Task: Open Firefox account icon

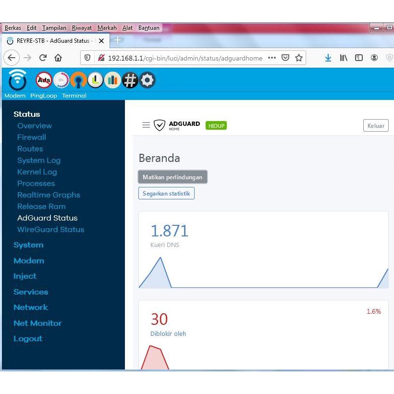Action: (374, 58)
